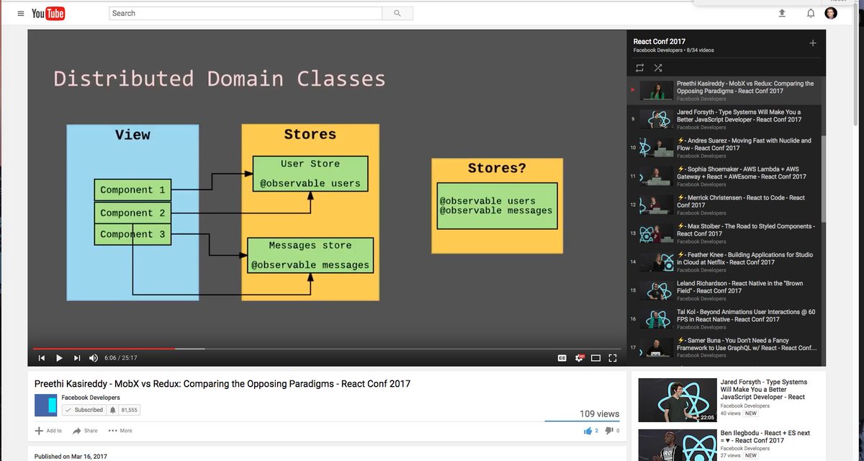Viewport: 864px width, 461px height.
Task: Toggle closed captions CC button
Action: pos(562,358)
